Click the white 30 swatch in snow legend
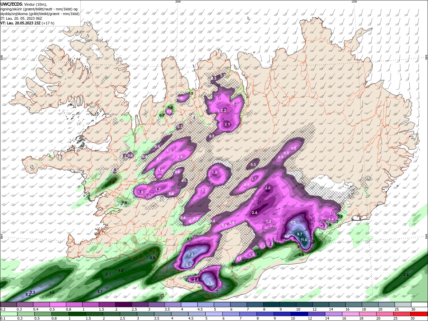This screenshot has height=321, width=428. pos(420,305)
